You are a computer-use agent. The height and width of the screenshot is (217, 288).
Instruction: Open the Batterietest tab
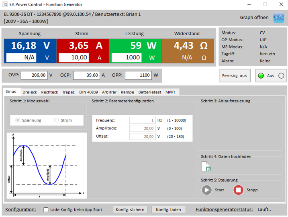(149, 92)
